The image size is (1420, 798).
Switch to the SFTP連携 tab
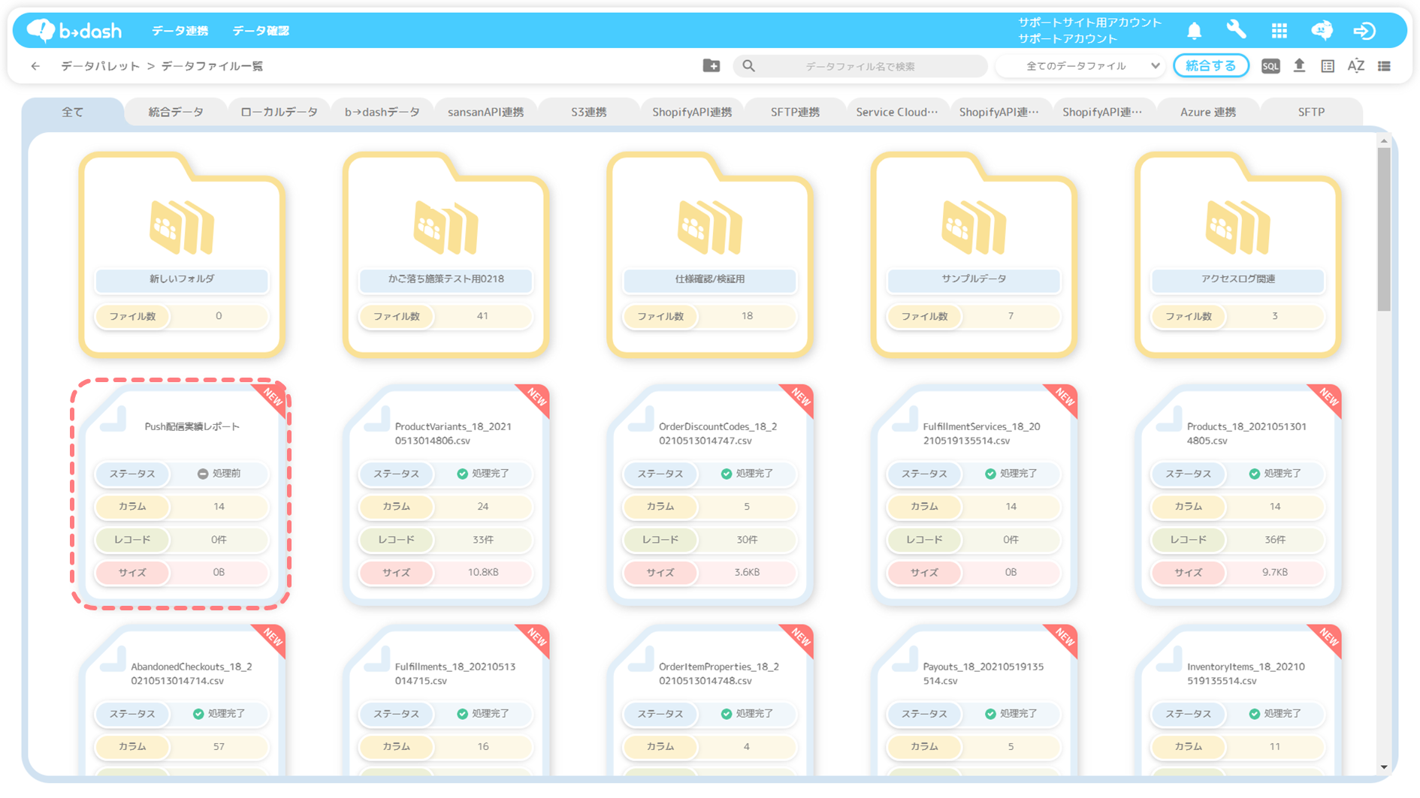point(795,112)
